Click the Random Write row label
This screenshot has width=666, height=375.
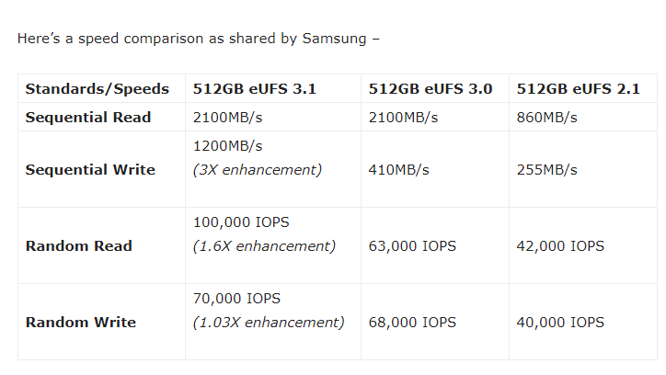click(81, 323)
